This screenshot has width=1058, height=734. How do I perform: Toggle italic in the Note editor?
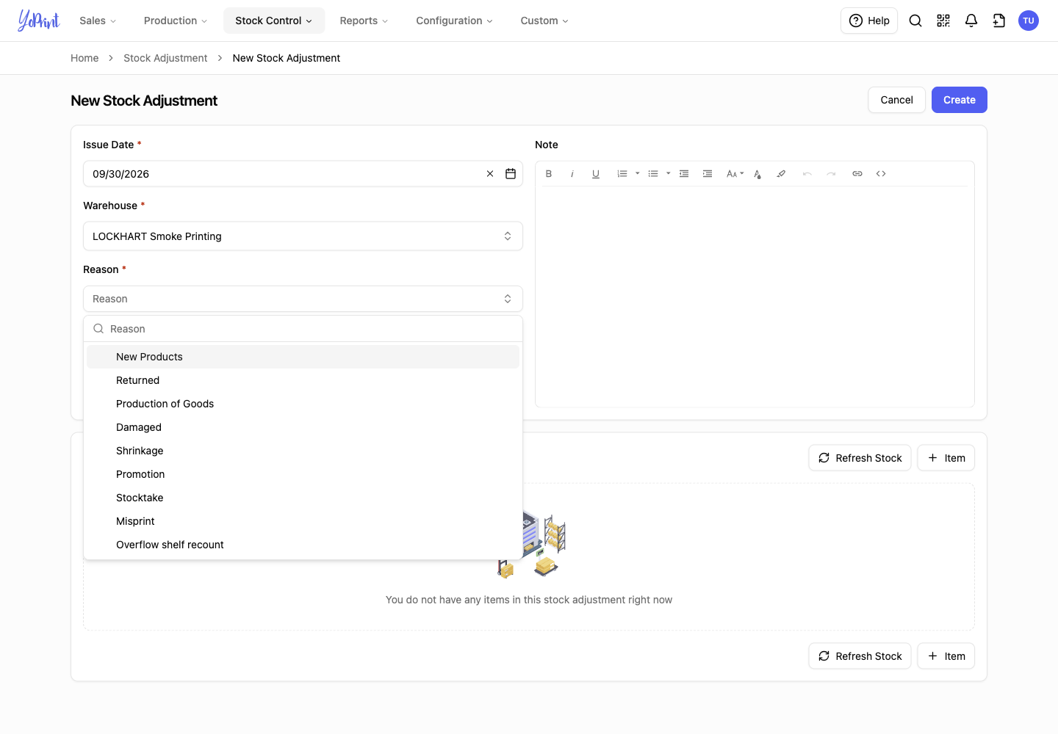572,174
